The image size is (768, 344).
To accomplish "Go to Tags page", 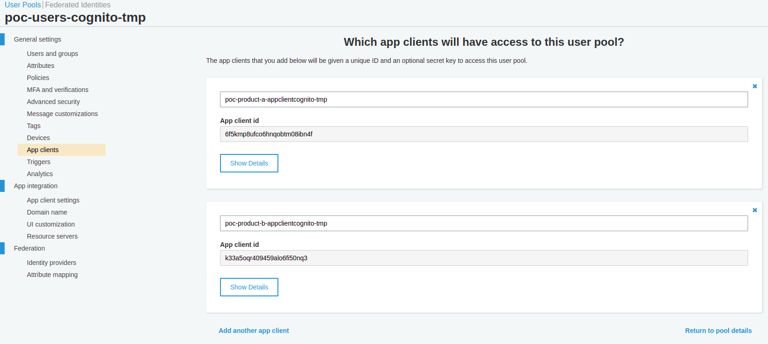I will (34, 126).
